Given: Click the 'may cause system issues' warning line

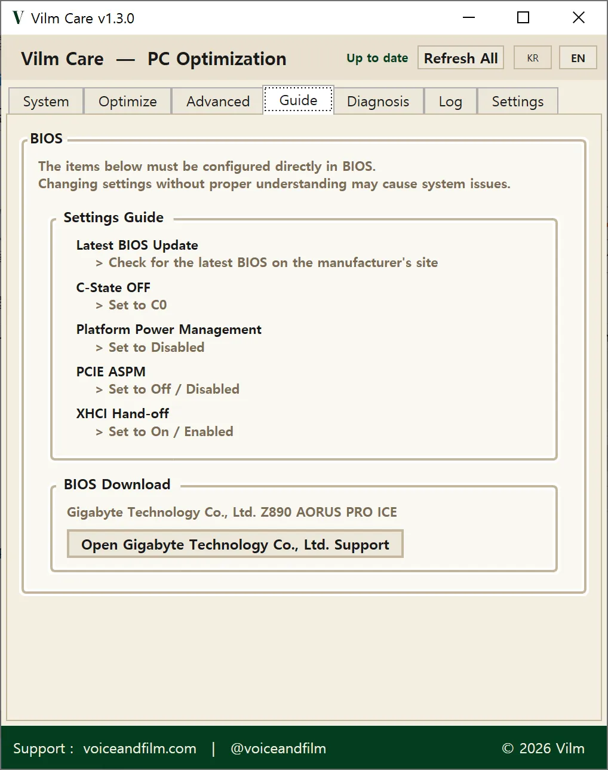Looking at the screenshot, I should (274, 184).
